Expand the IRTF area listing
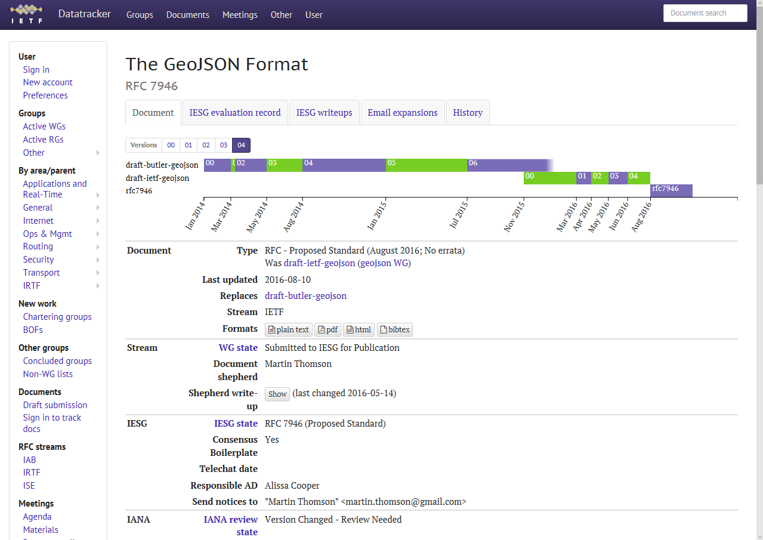This screenshot has width=763, height=540. pyautogui.click(x=31, y=285)
